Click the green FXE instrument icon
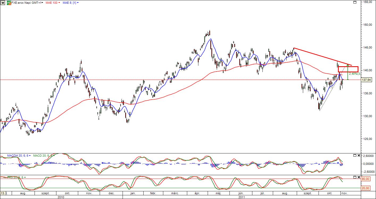This screenshot has width=376, height=199. pos(9,3)
